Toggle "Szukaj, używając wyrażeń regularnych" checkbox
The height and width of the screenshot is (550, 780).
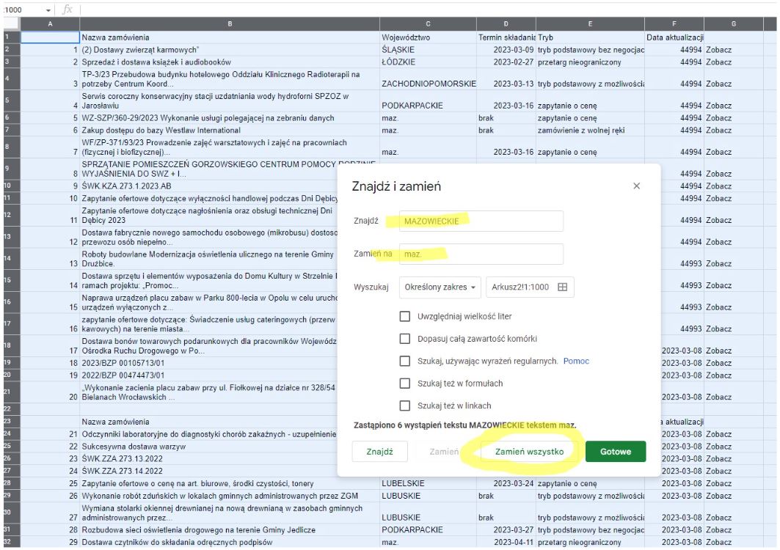pyautogui.click(x=404, y=362)
